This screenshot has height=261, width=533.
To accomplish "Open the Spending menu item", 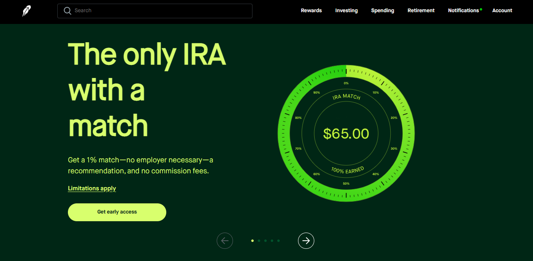I will tap(383, 11).
